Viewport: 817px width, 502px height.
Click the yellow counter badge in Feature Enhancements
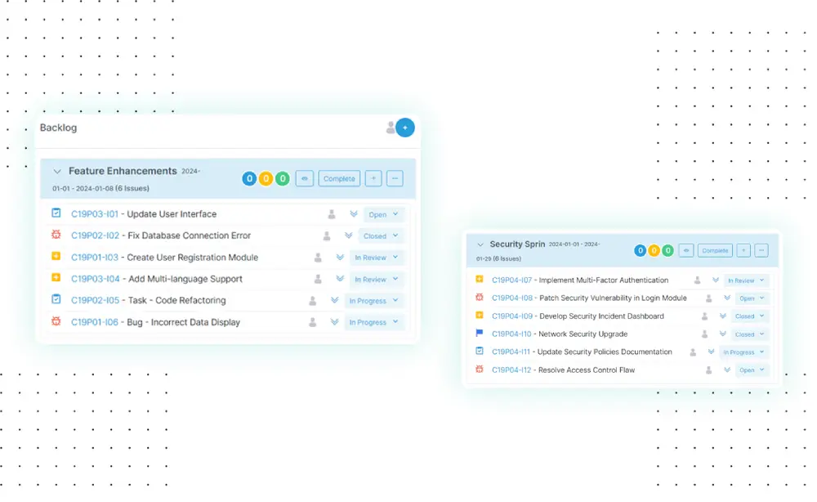click(266, 178)
